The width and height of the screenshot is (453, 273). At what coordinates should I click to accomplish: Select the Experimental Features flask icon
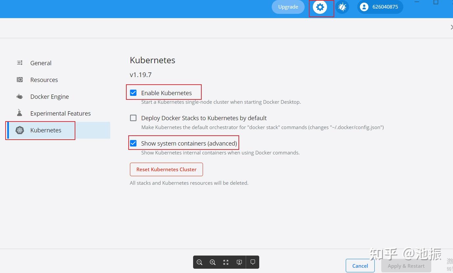click(19, 113)
